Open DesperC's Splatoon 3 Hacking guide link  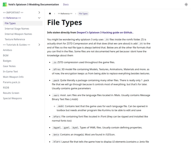pos(105,32)
